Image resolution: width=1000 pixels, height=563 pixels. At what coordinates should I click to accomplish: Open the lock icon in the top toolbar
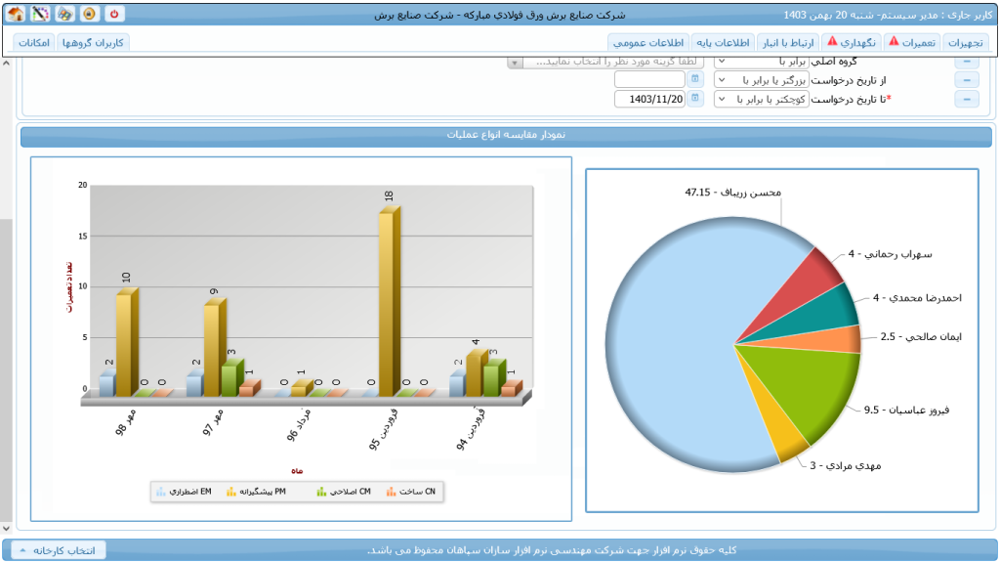(x=87, y=13)
